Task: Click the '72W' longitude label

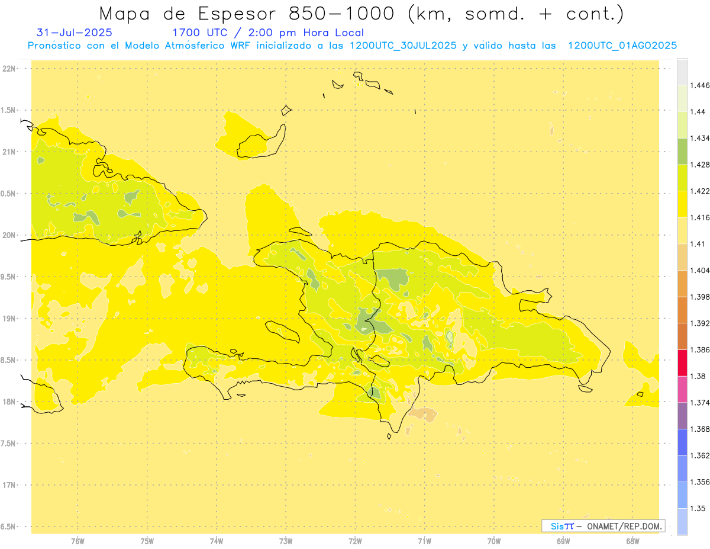Action: click(x=355, y=541)
